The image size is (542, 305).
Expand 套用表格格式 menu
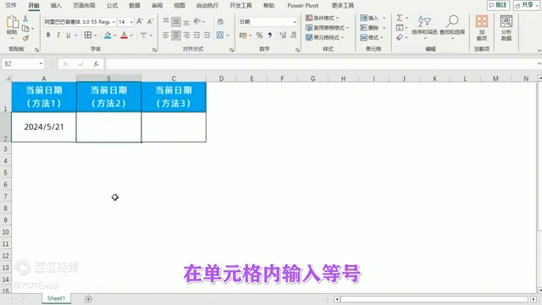(x=327, y=28)
